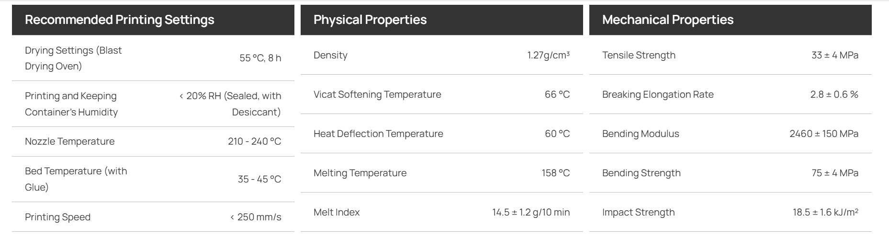This screenshot has height=239, width=889.
Task: Click the 210 - 240 °C value
Action: [255, 141]
